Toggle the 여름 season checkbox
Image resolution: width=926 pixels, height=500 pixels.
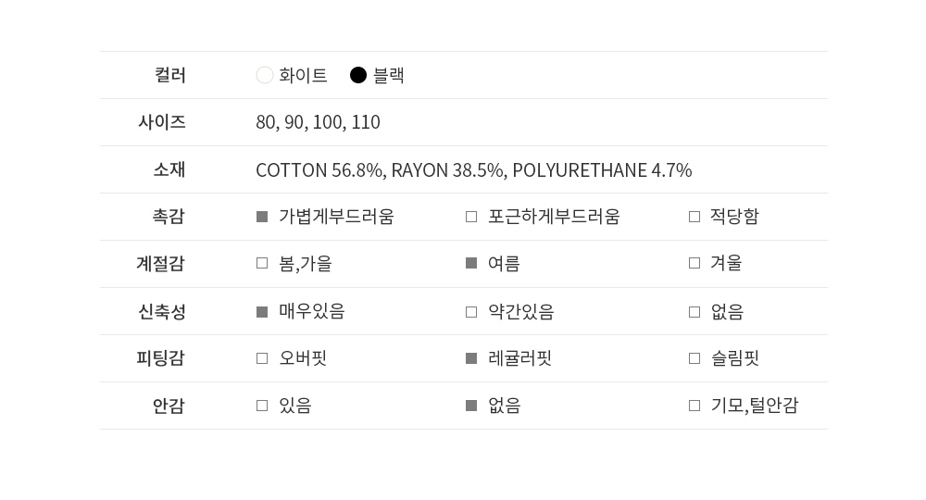[x=471, y=263]
